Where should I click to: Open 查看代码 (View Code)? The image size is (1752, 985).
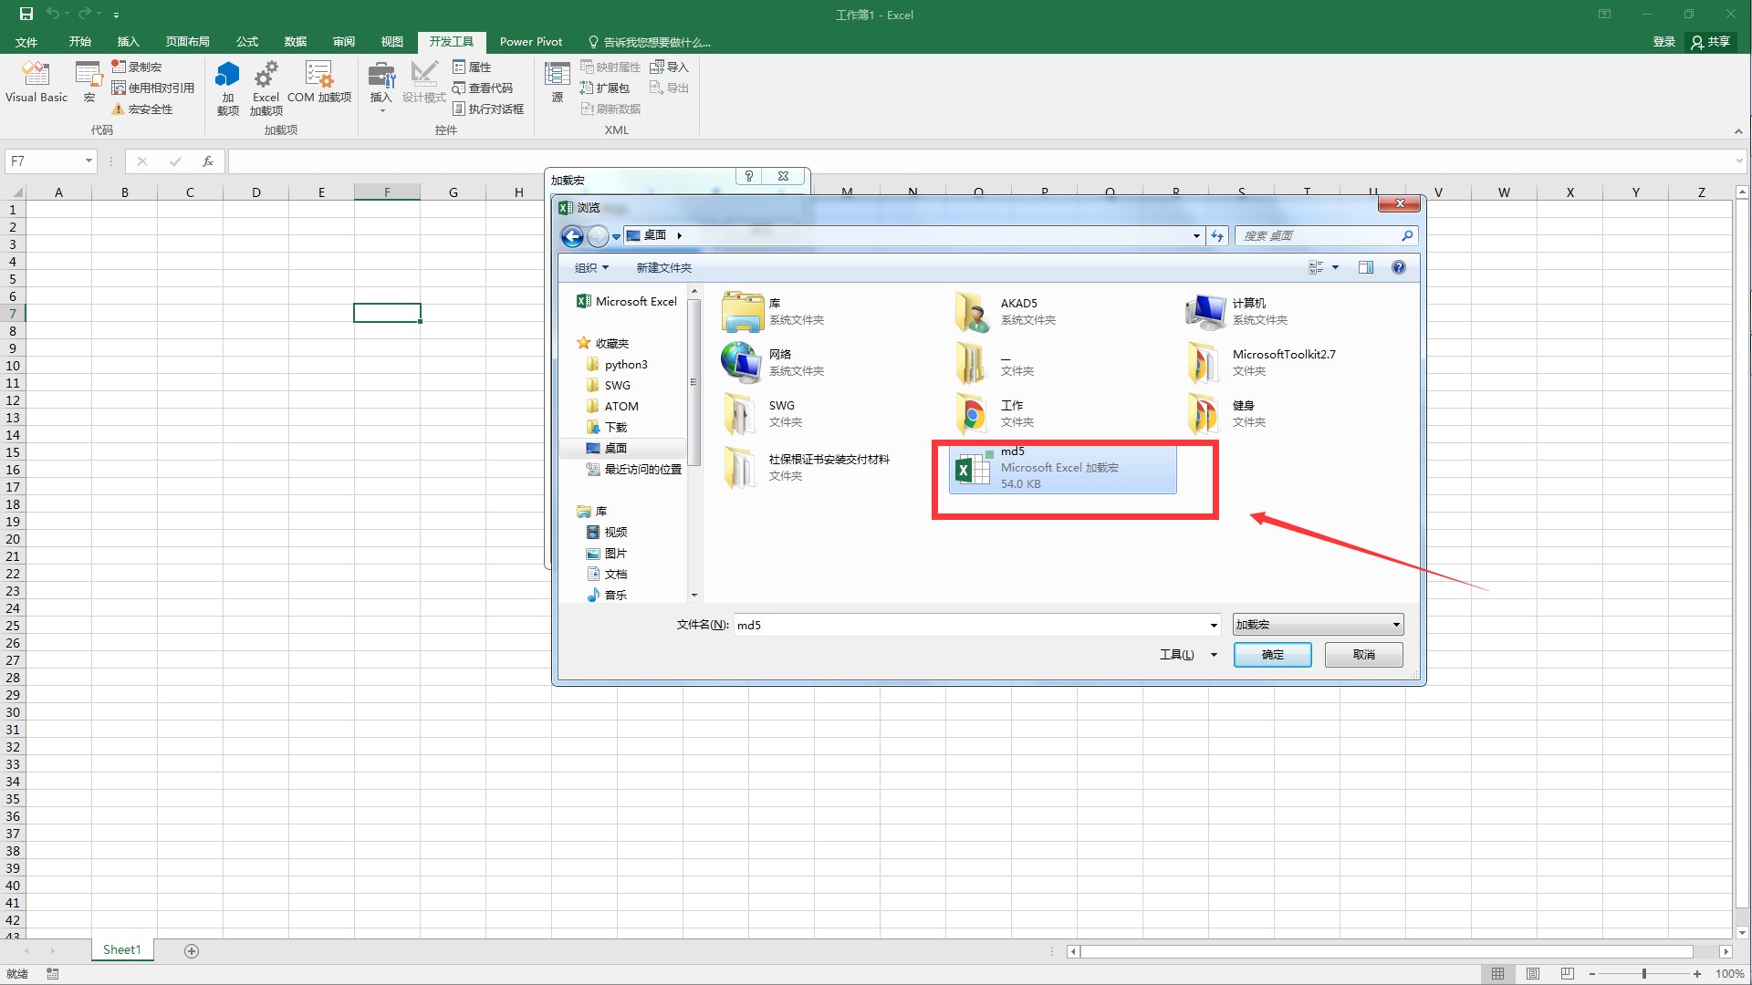click(x=484, y=88)
